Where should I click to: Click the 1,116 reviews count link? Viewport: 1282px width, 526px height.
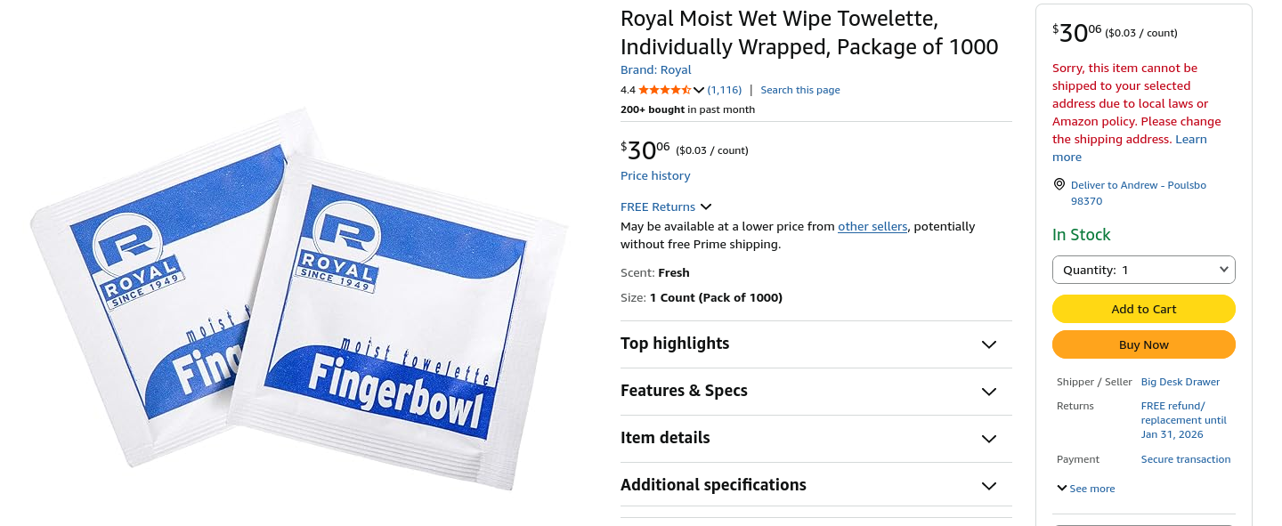click(725, 90)
